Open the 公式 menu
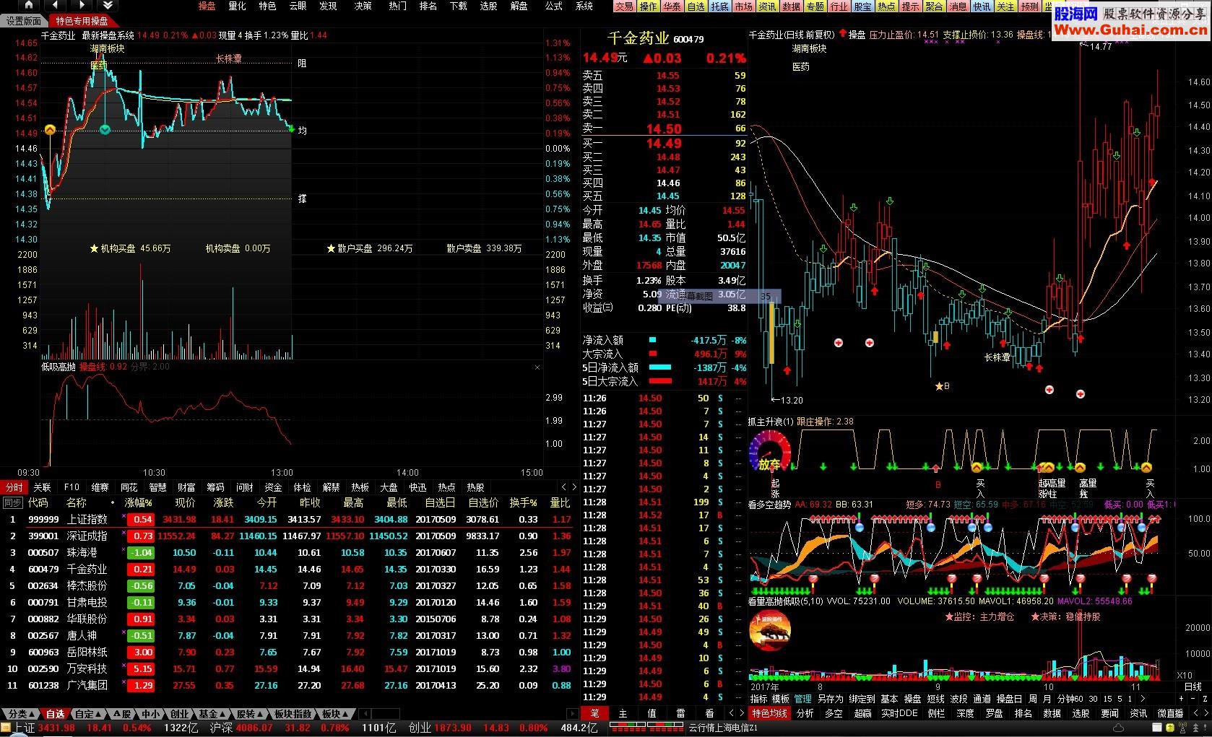This screenshot has height=737, width=1212. pos(553,6)
